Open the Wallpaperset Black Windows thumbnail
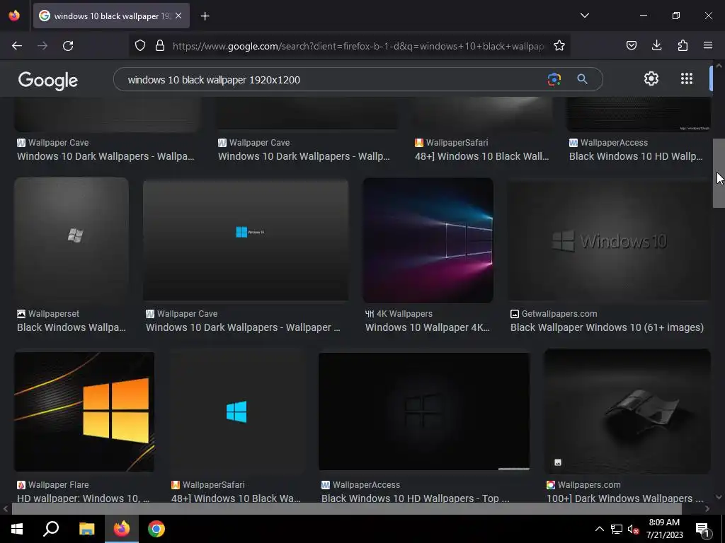The height and width of the screenshot is (543, 725). 72,240
